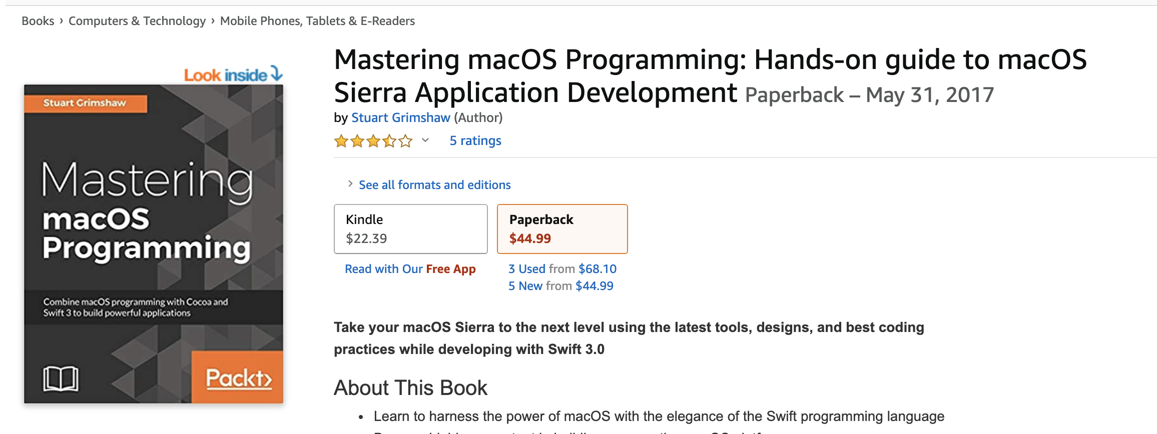This screenshot has height=434, width=1157.
Task: Click the Packt logo on the book cover
Action: [x=238, y=378]
